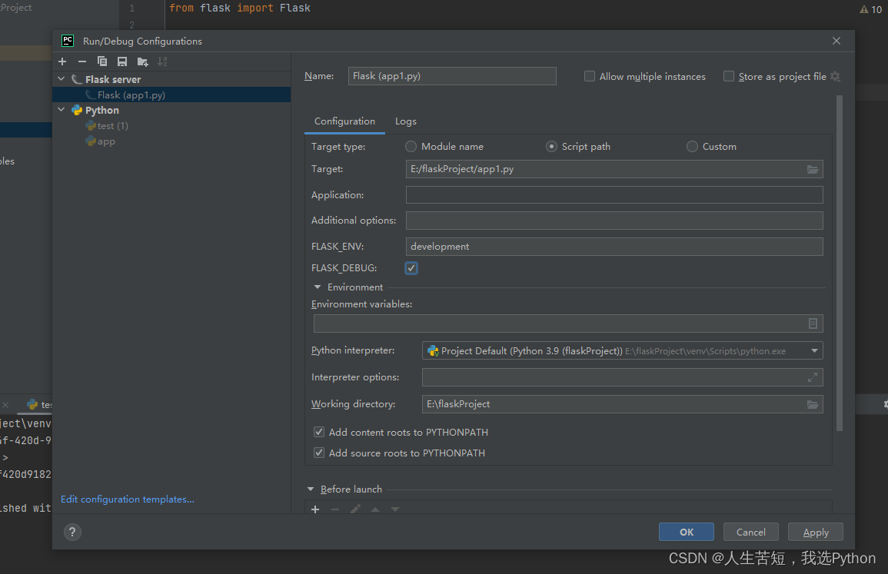Click the Flask server group label

[113, 79]
